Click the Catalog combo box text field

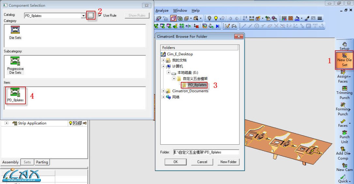pos(53,16)
